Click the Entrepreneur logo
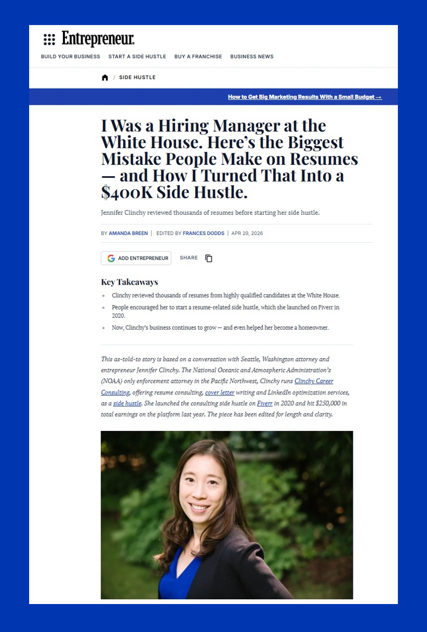 [98, 39]
